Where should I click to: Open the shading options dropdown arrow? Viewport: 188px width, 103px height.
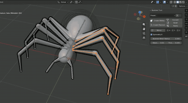(186, 2)
